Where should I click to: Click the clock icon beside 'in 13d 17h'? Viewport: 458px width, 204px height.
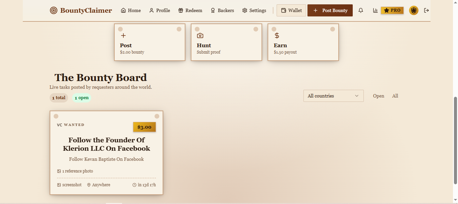[x=134, y=185]
